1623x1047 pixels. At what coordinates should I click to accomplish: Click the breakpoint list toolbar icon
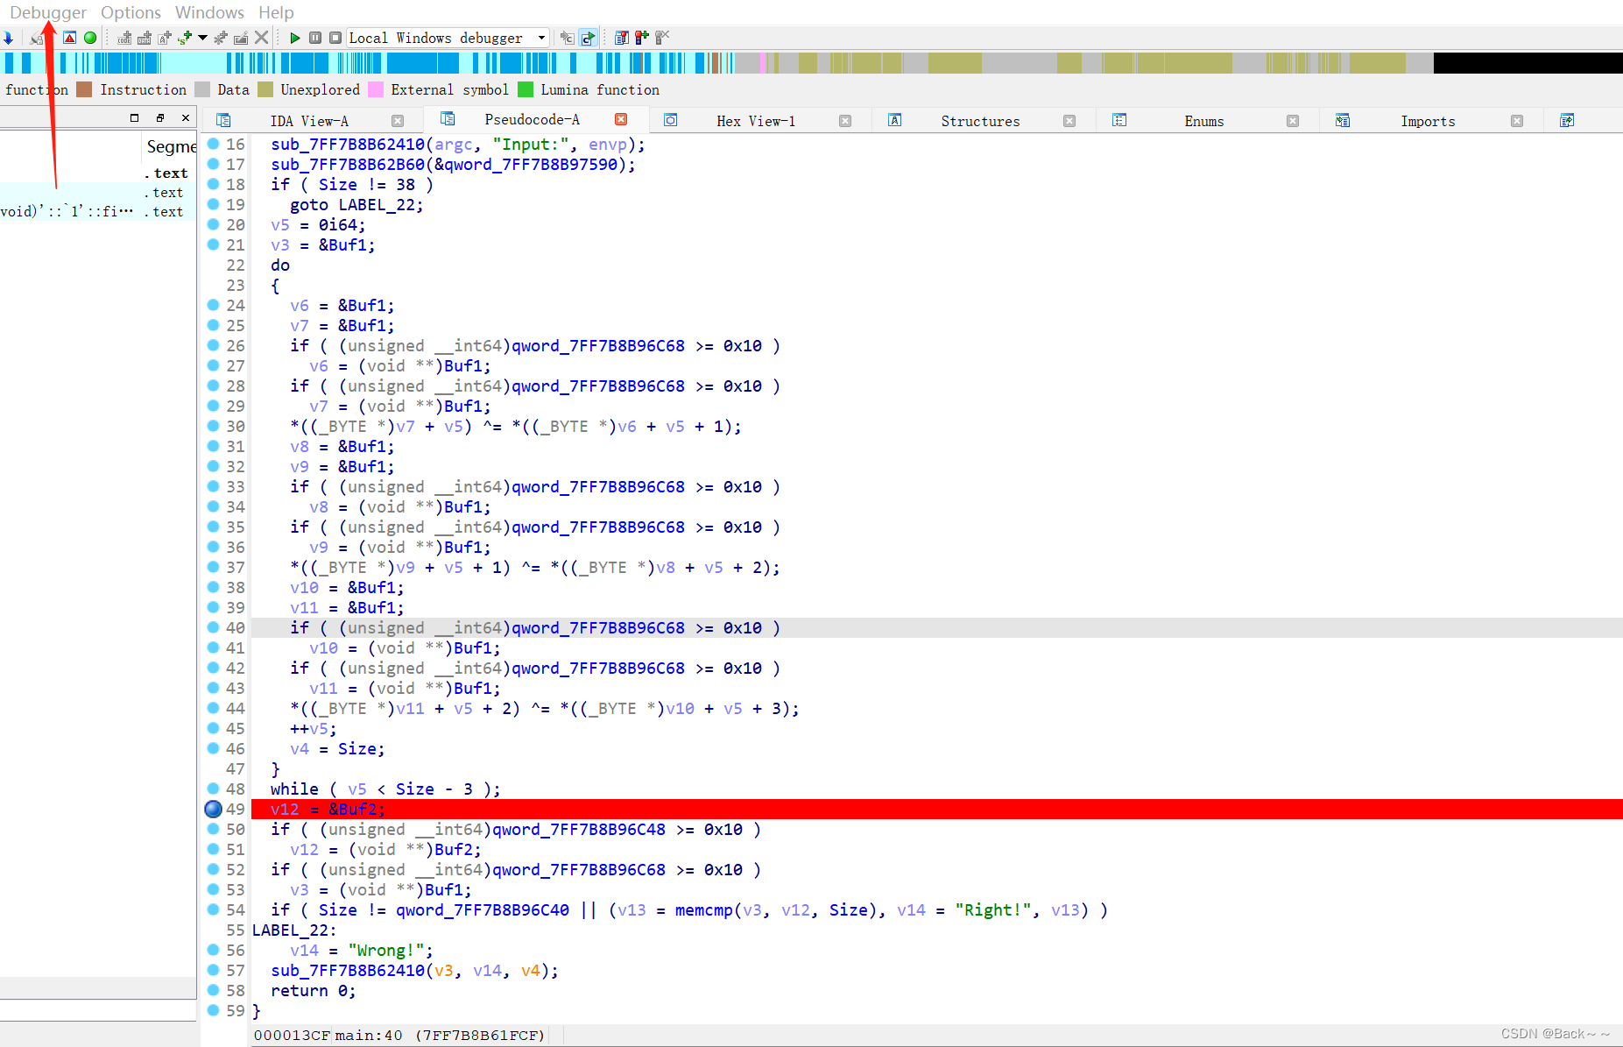(622, 38)
